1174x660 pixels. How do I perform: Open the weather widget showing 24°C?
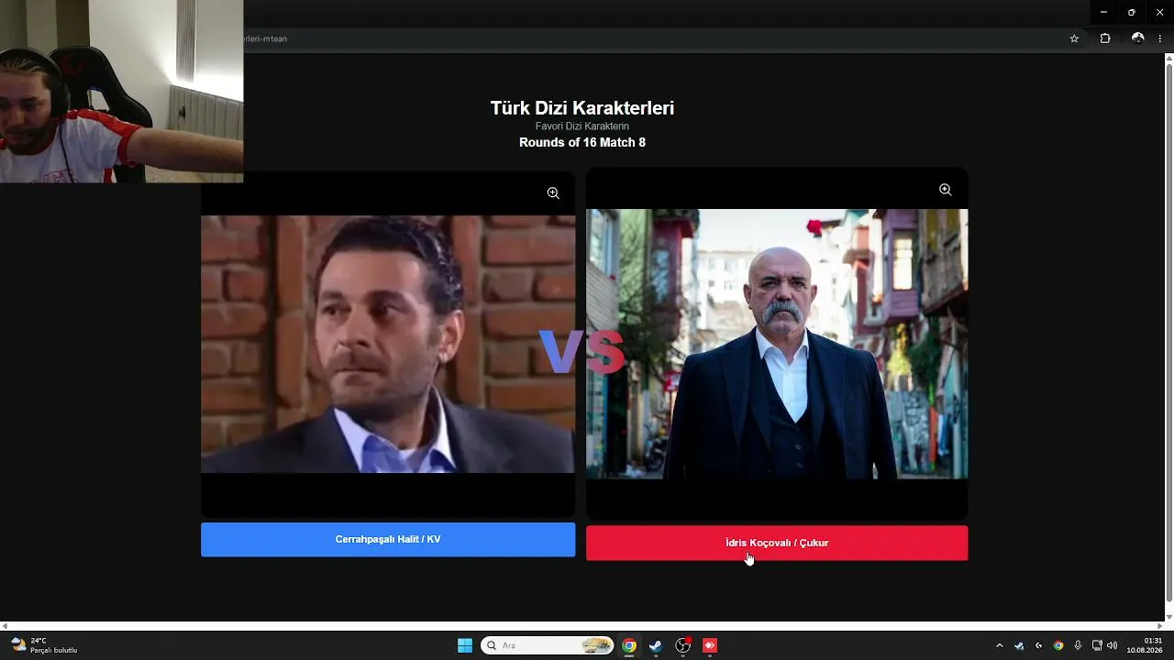pyautogui.click(x=44, y=645)
